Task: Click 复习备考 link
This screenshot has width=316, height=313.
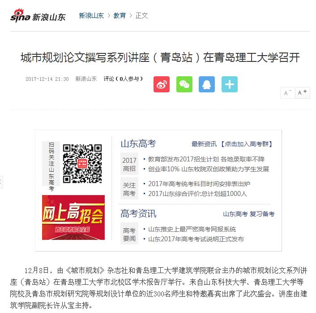Action: [262, 214]
